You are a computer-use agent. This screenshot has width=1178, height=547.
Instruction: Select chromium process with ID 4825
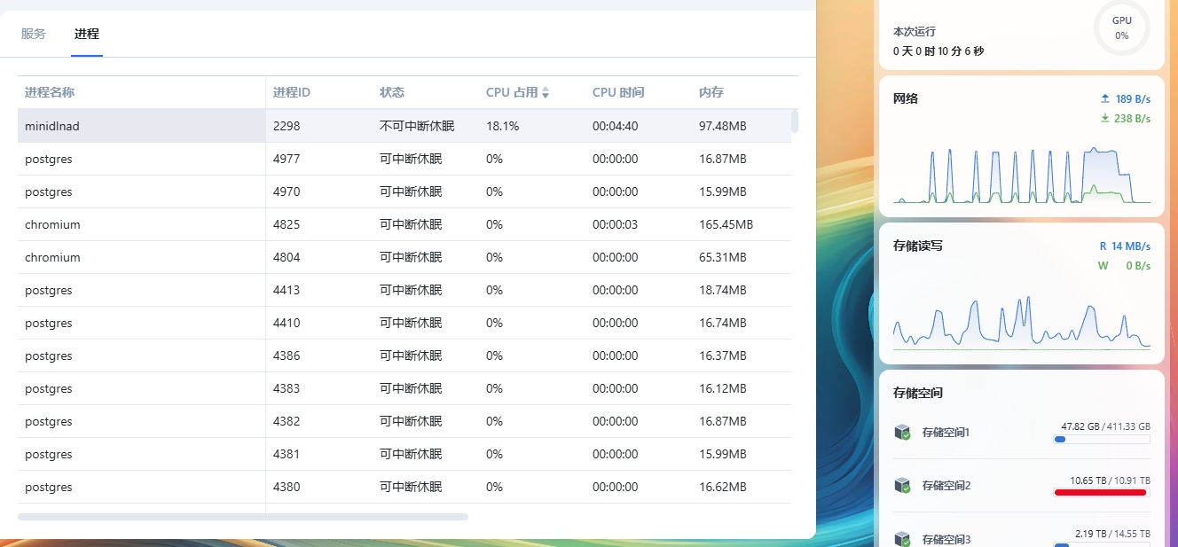pyautogui.click(x=404, y=224)
